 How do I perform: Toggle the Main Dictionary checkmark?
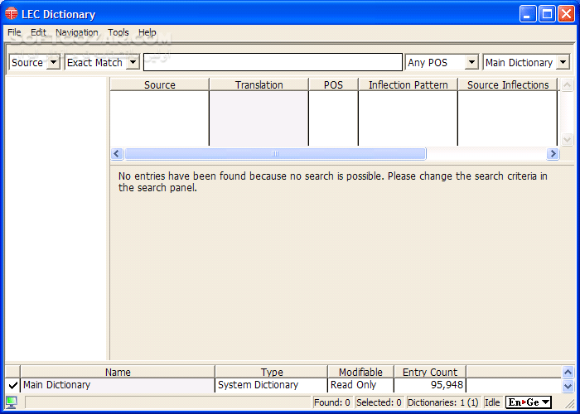[x=12, y=385]
